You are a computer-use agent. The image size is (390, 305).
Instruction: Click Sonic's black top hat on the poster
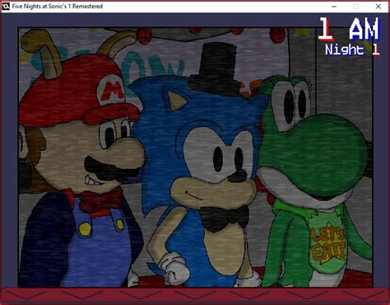coord(216,68)
